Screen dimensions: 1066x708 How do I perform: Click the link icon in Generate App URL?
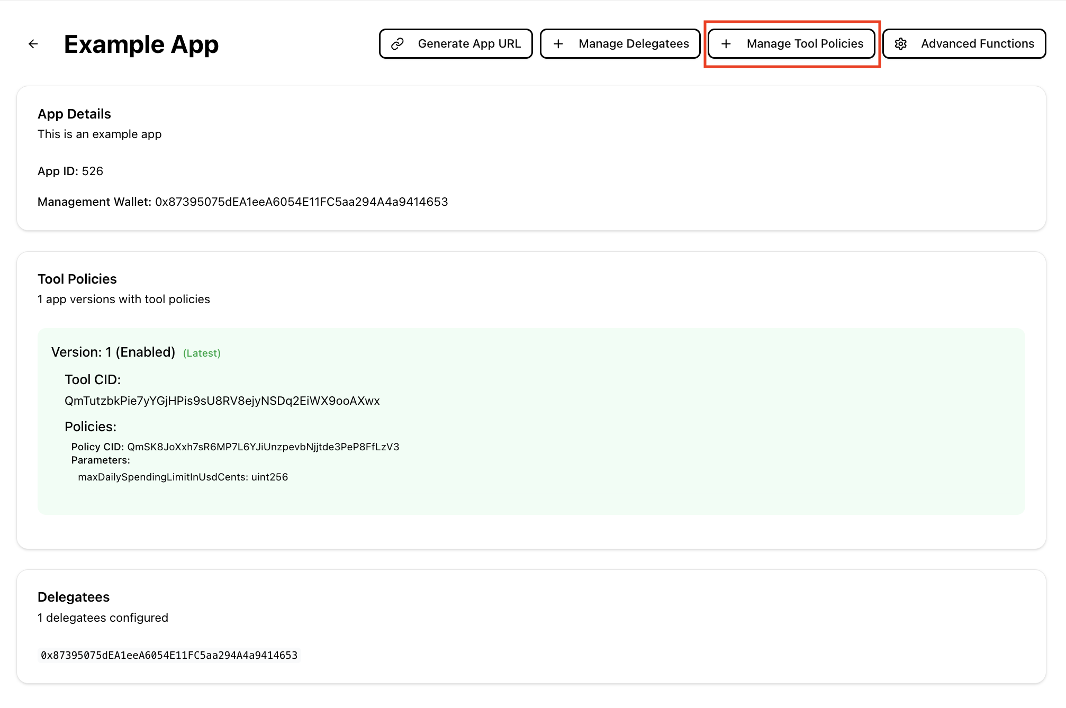coord(398,44)
